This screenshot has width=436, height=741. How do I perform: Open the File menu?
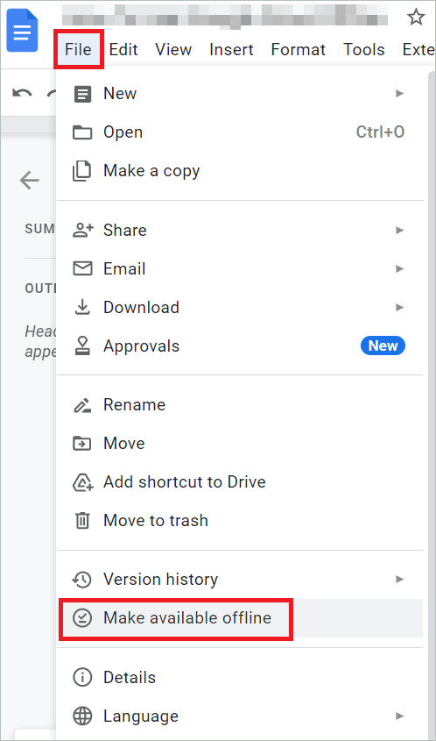tap(78, 50)
